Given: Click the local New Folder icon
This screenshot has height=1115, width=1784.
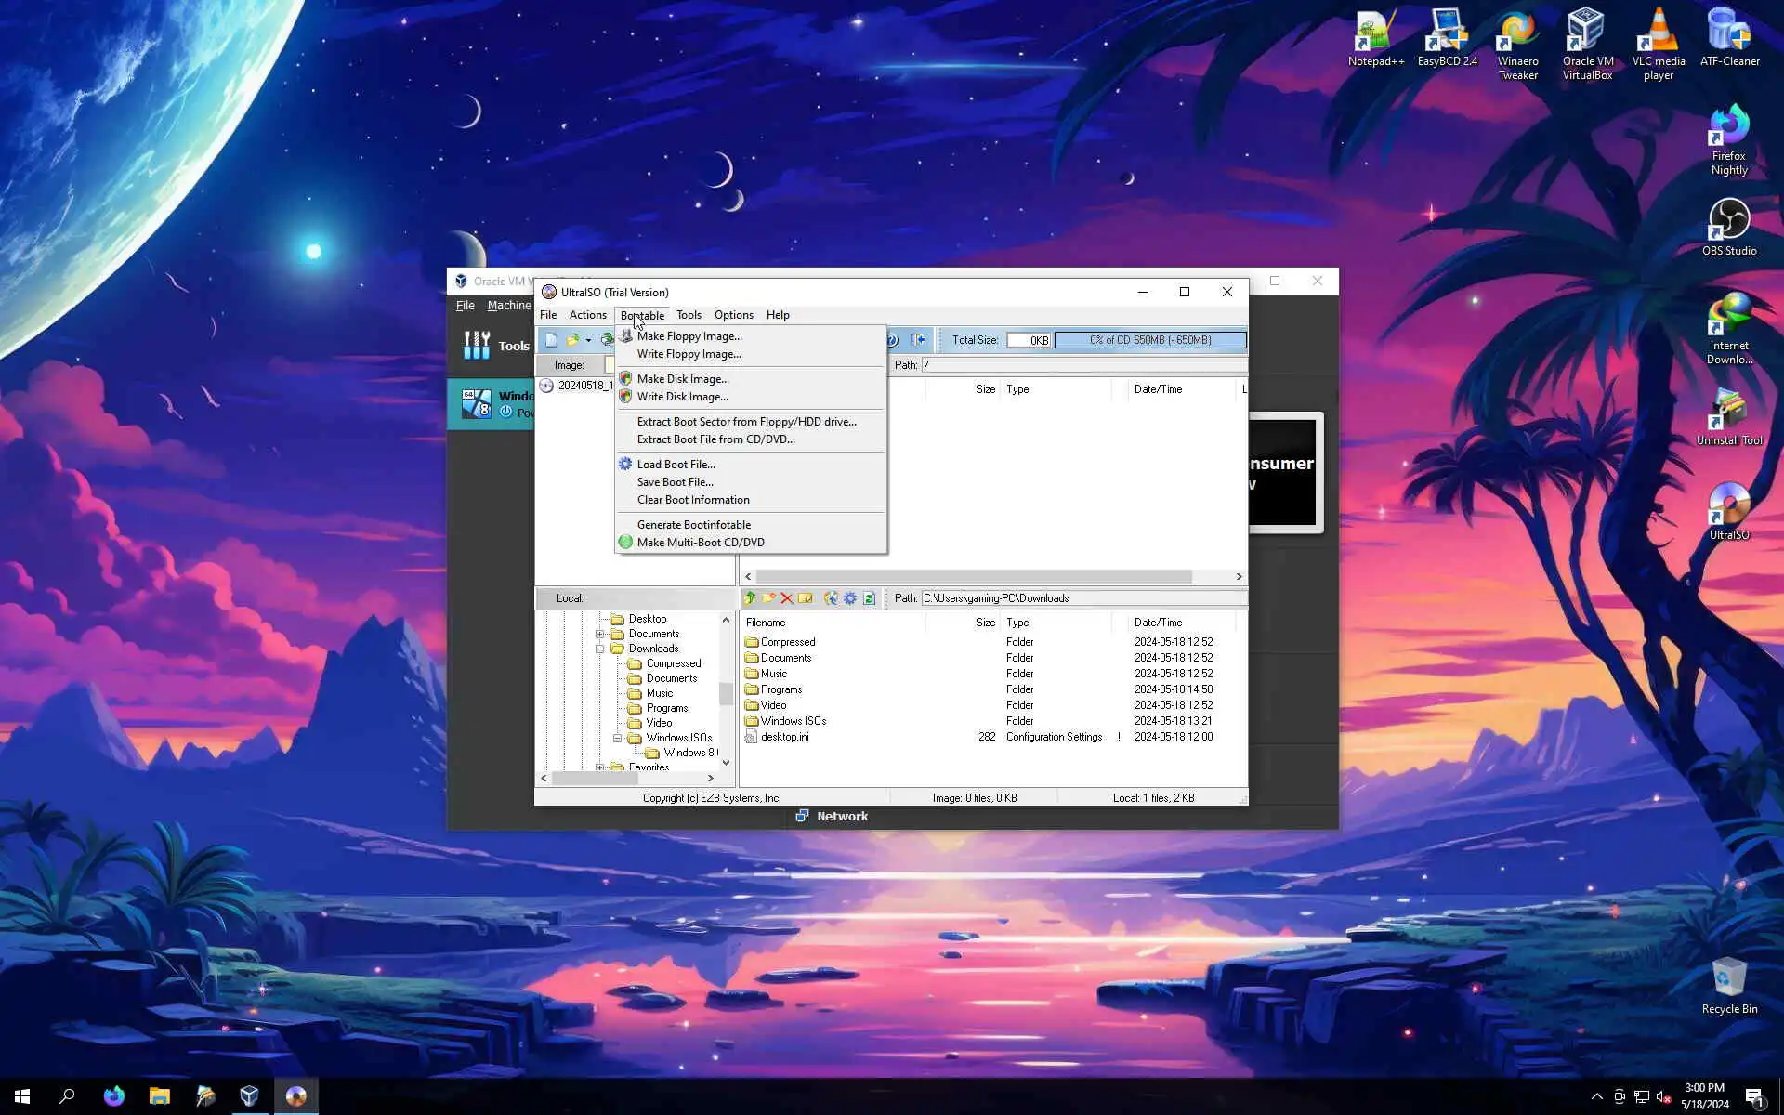Looking at the screenshot, I should [768, 598].
